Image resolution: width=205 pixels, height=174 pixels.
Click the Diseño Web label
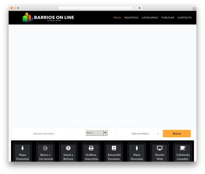[159, 157]
